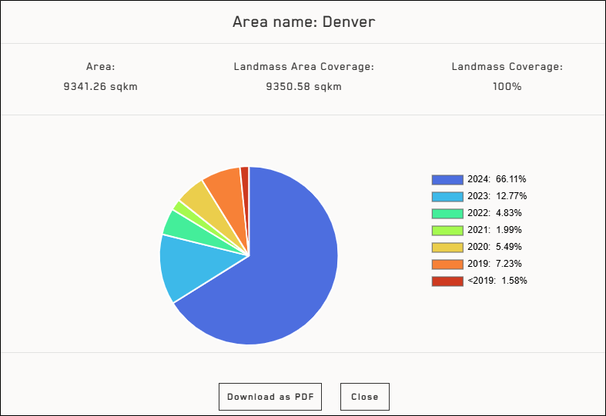This screenshot has height=416, width=606.
Task: Click the 2019 orange legend swatch
Action: (x=447, y=264)
